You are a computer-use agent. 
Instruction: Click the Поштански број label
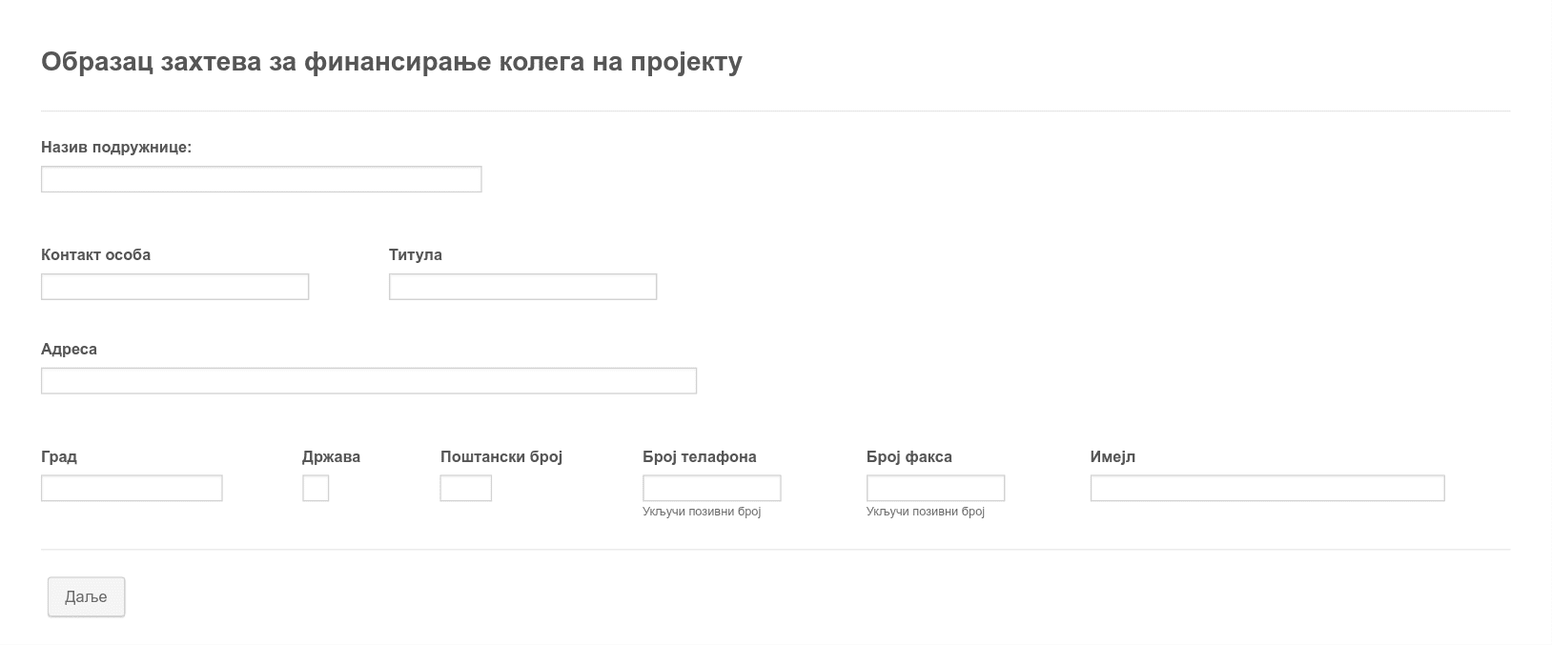pyautogui.click(x=501, y=457)
